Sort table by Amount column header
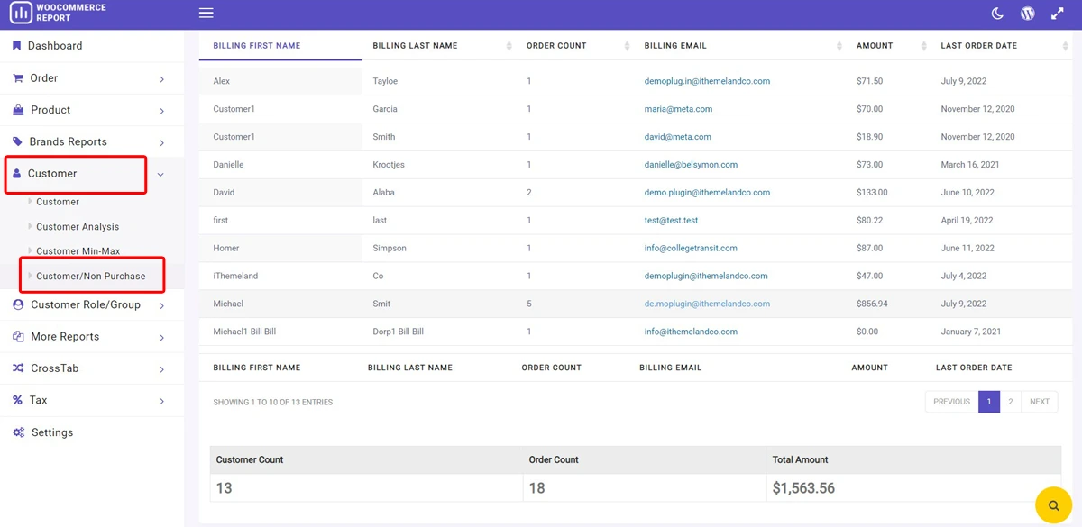Screen dimensions: 1082x527 coord(875,46)
